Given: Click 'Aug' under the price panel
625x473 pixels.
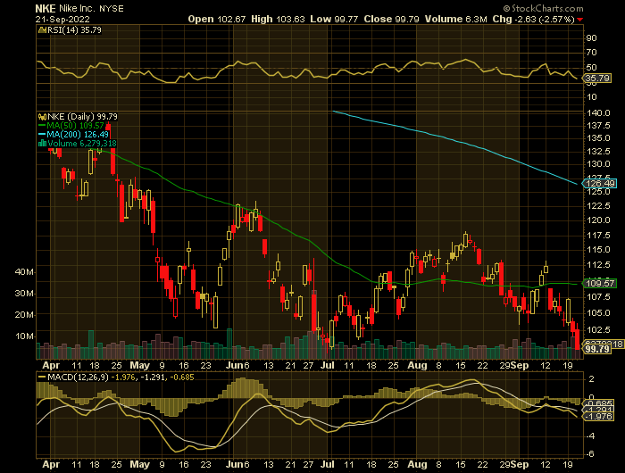Looking at the screenshot, I should (x=417, y=365).
